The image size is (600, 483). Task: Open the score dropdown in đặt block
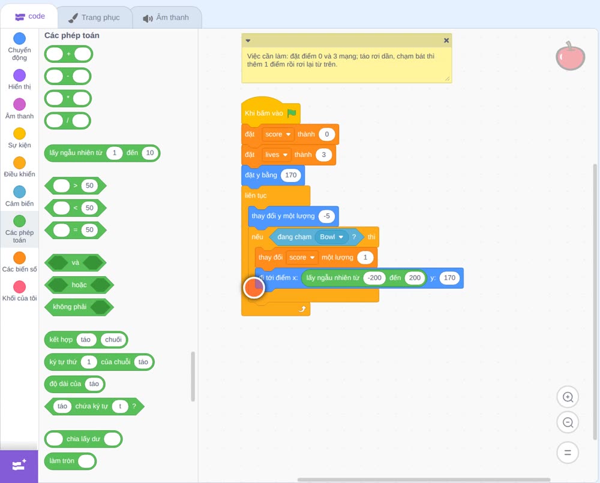coord(278,134)
